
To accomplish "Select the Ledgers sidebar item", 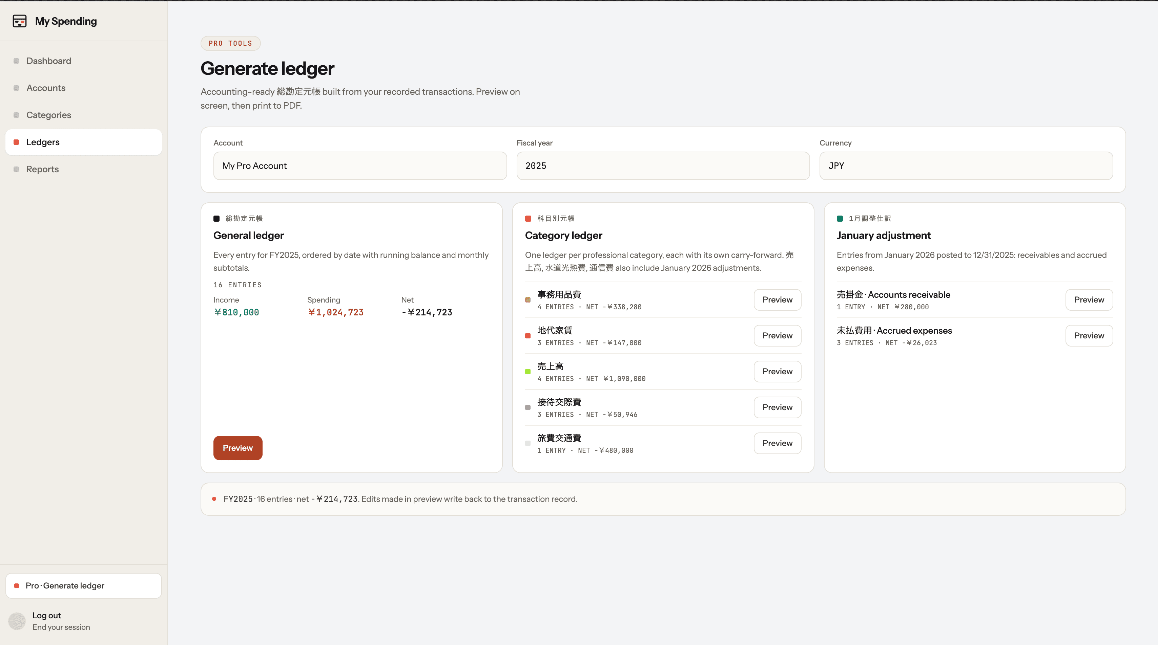I will pyautogui.click(x=84, y=142).
